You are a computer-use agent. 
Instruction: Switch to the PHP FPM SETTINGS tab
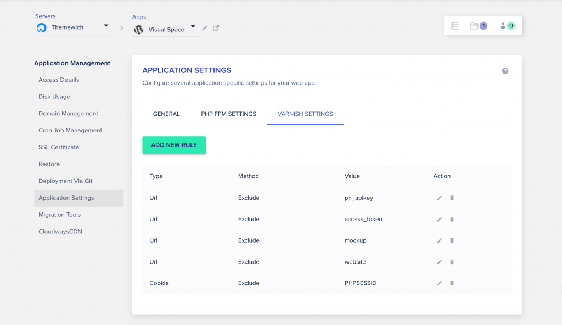228,114
